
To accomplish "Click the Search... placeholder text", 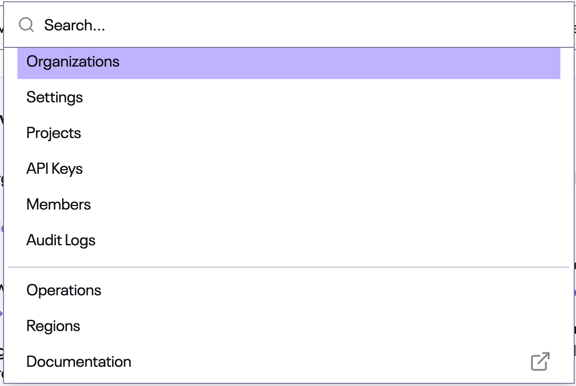I will [75, 25].
